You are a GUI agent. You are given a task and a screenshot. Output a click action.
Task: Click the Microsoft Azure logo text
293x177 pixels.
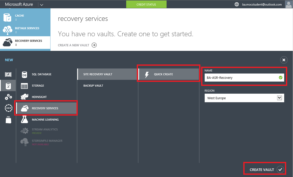pyautogui.click(x=19, y=4)
